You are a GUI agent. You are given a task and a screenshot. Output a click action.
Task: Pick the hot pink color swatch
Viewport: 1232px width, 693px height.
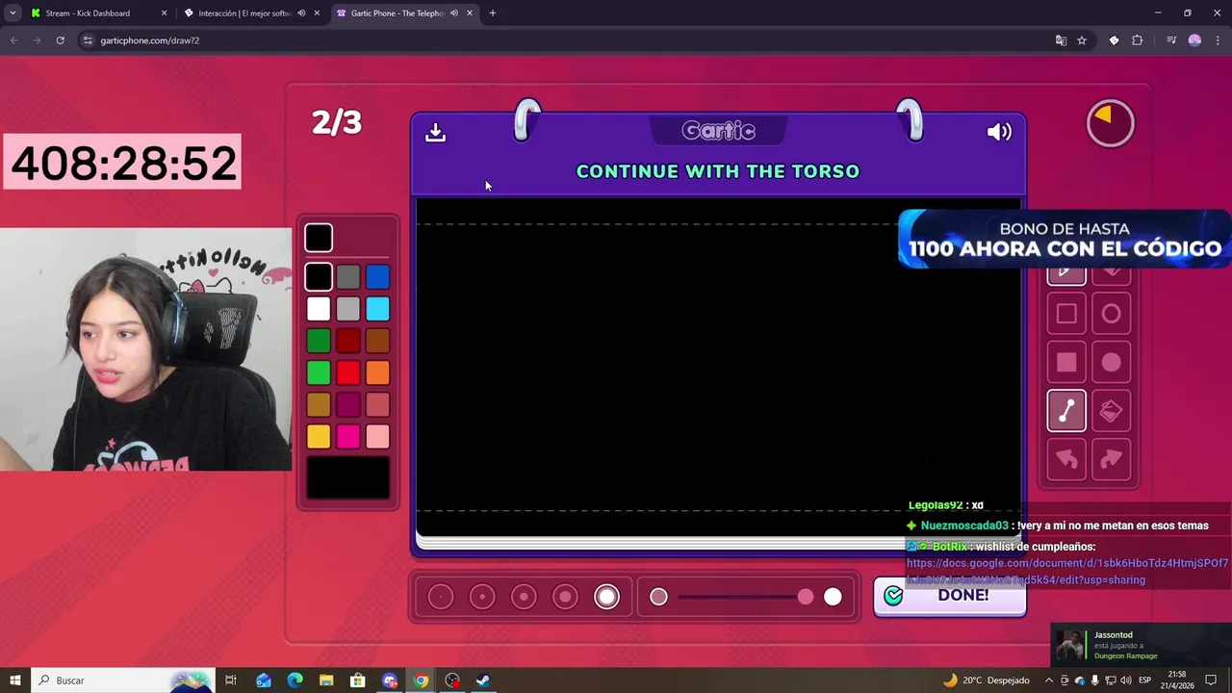[348, 437]
